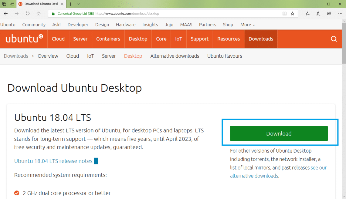Click the ubuntu logo in orange header

pos(24,39)
